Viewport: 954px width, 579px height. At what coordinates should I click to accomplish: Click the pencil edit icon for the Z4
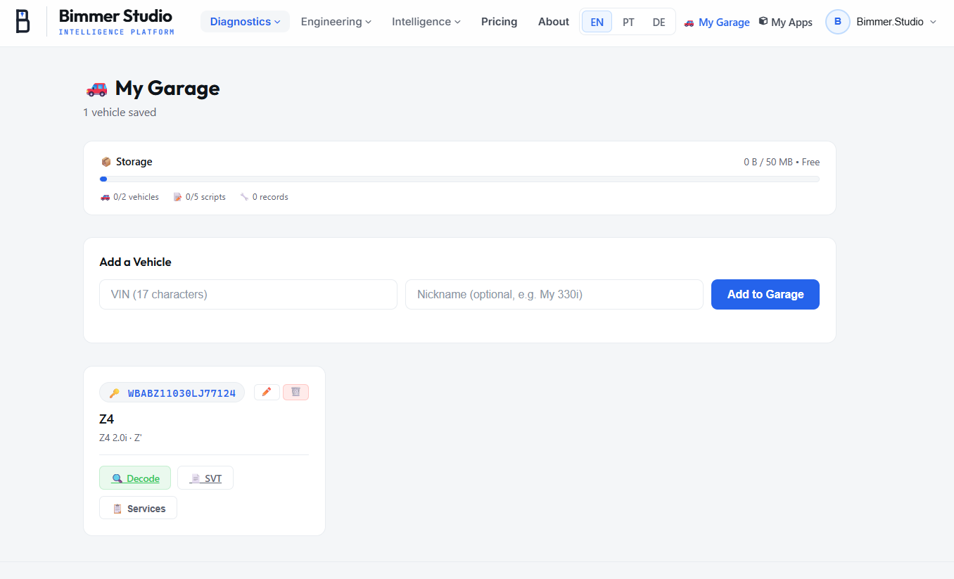coord(267,392)
